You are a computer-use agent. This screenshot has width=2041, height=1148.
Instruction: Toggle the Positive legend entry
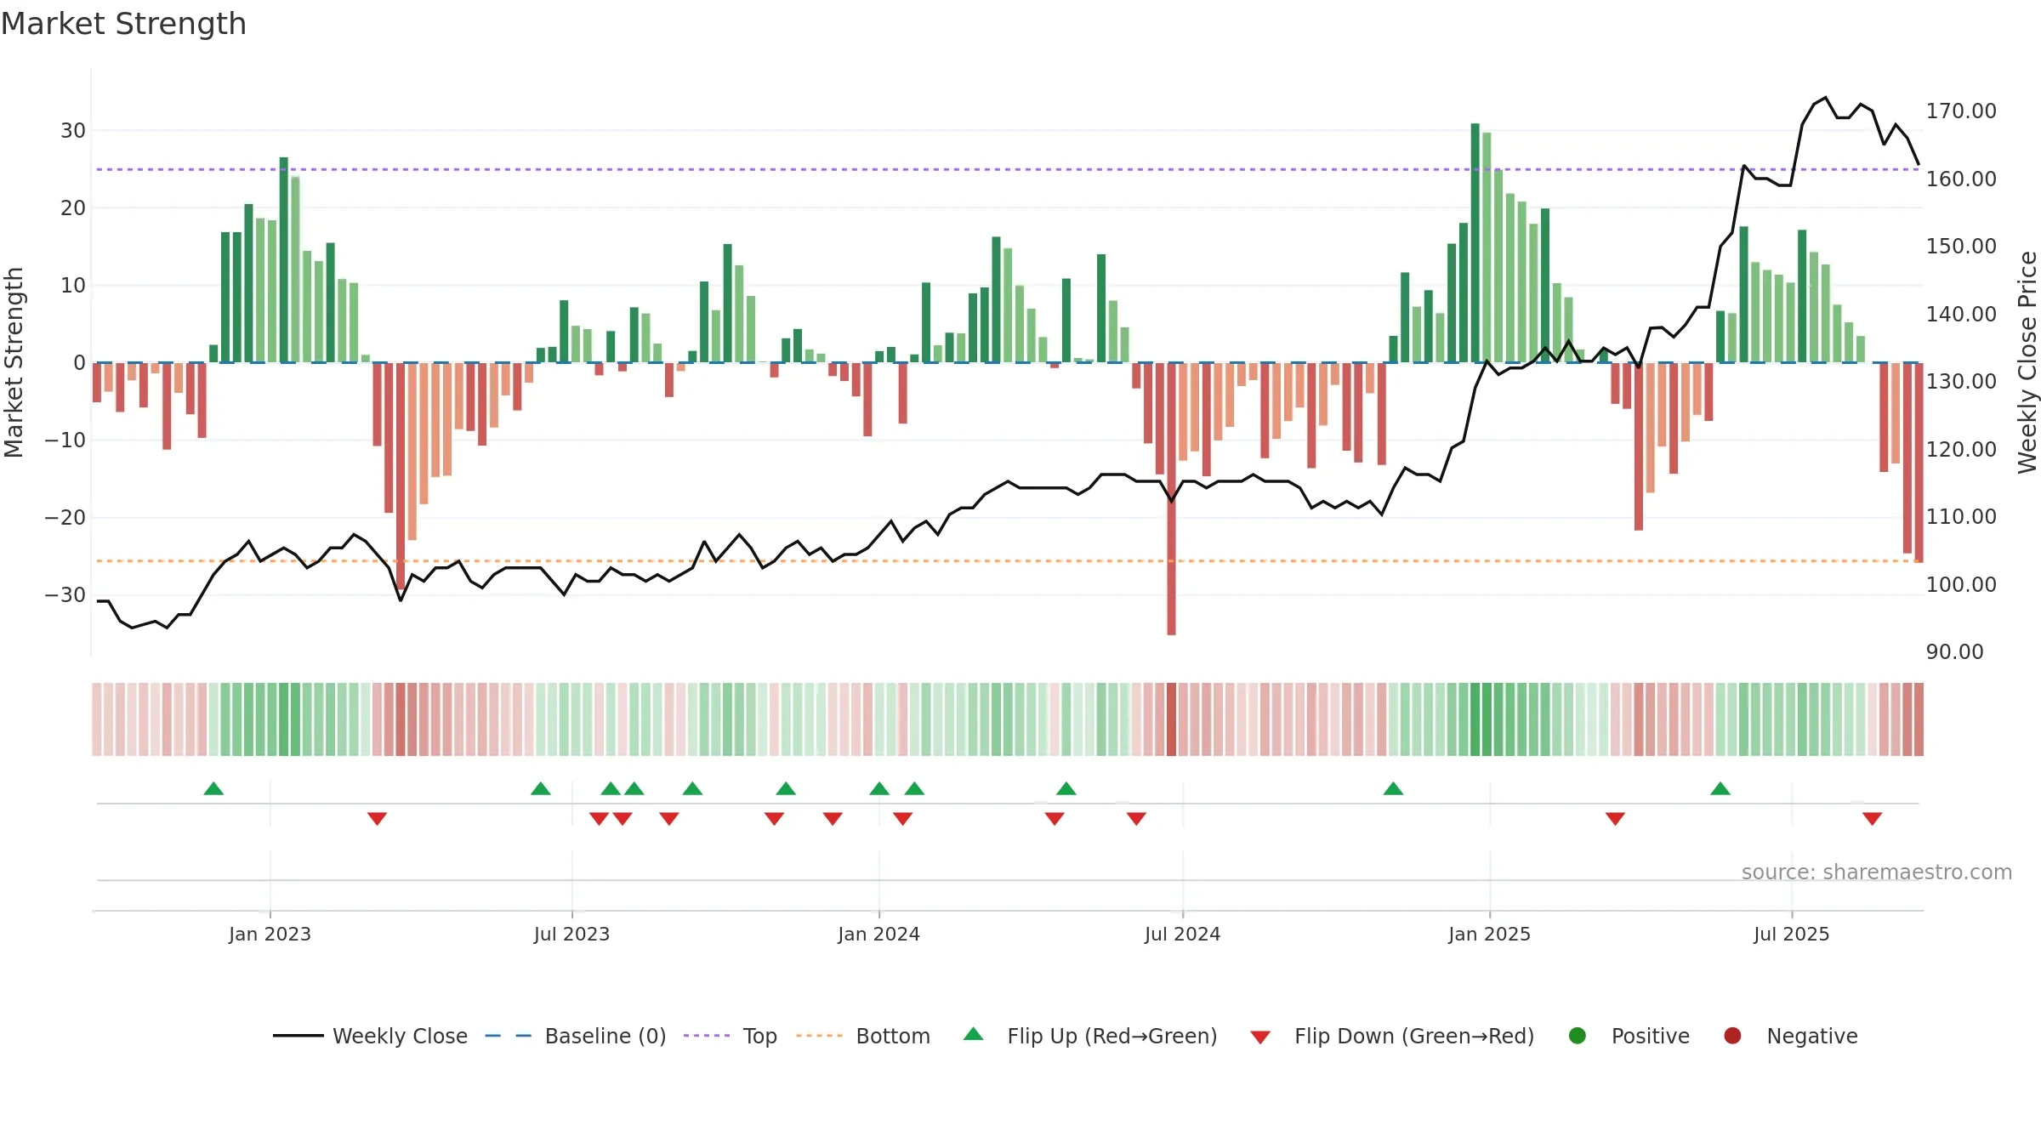1629,1036
